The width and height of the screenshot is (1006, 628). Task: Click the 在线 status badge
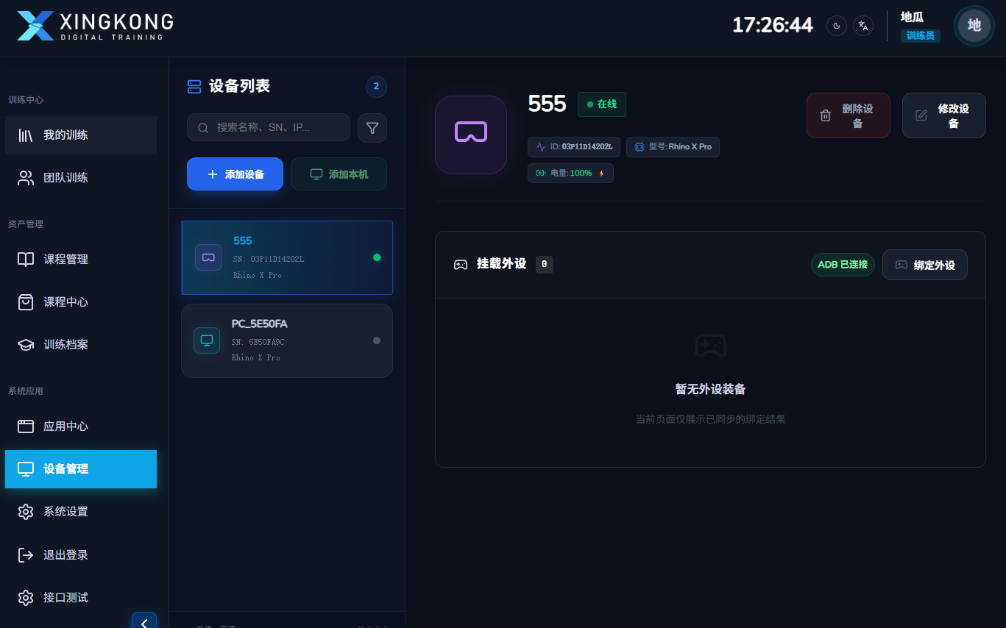point(602,104)
